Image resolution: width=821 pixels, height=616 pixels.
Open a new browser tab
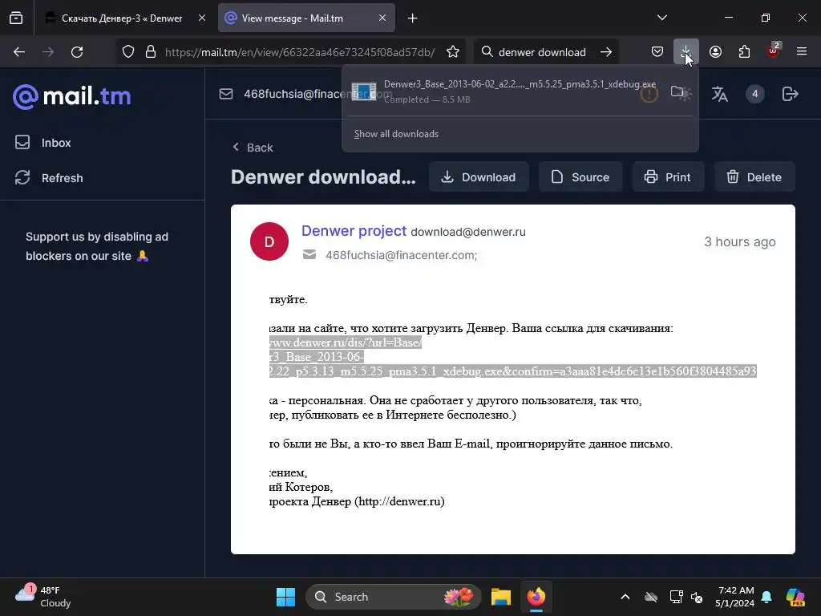pyautogui.click(x=413, y=18)
